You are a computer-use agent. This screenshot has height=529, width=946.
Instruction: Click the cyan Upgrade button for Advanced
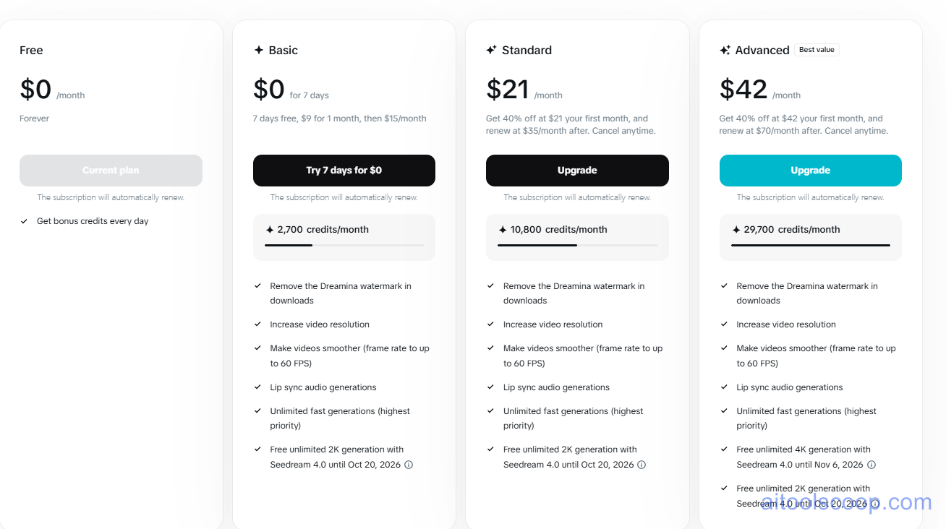810,170
